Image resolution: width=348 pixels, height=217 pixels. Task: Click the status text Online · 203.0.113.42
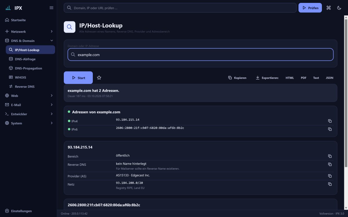tap(74, 214)
